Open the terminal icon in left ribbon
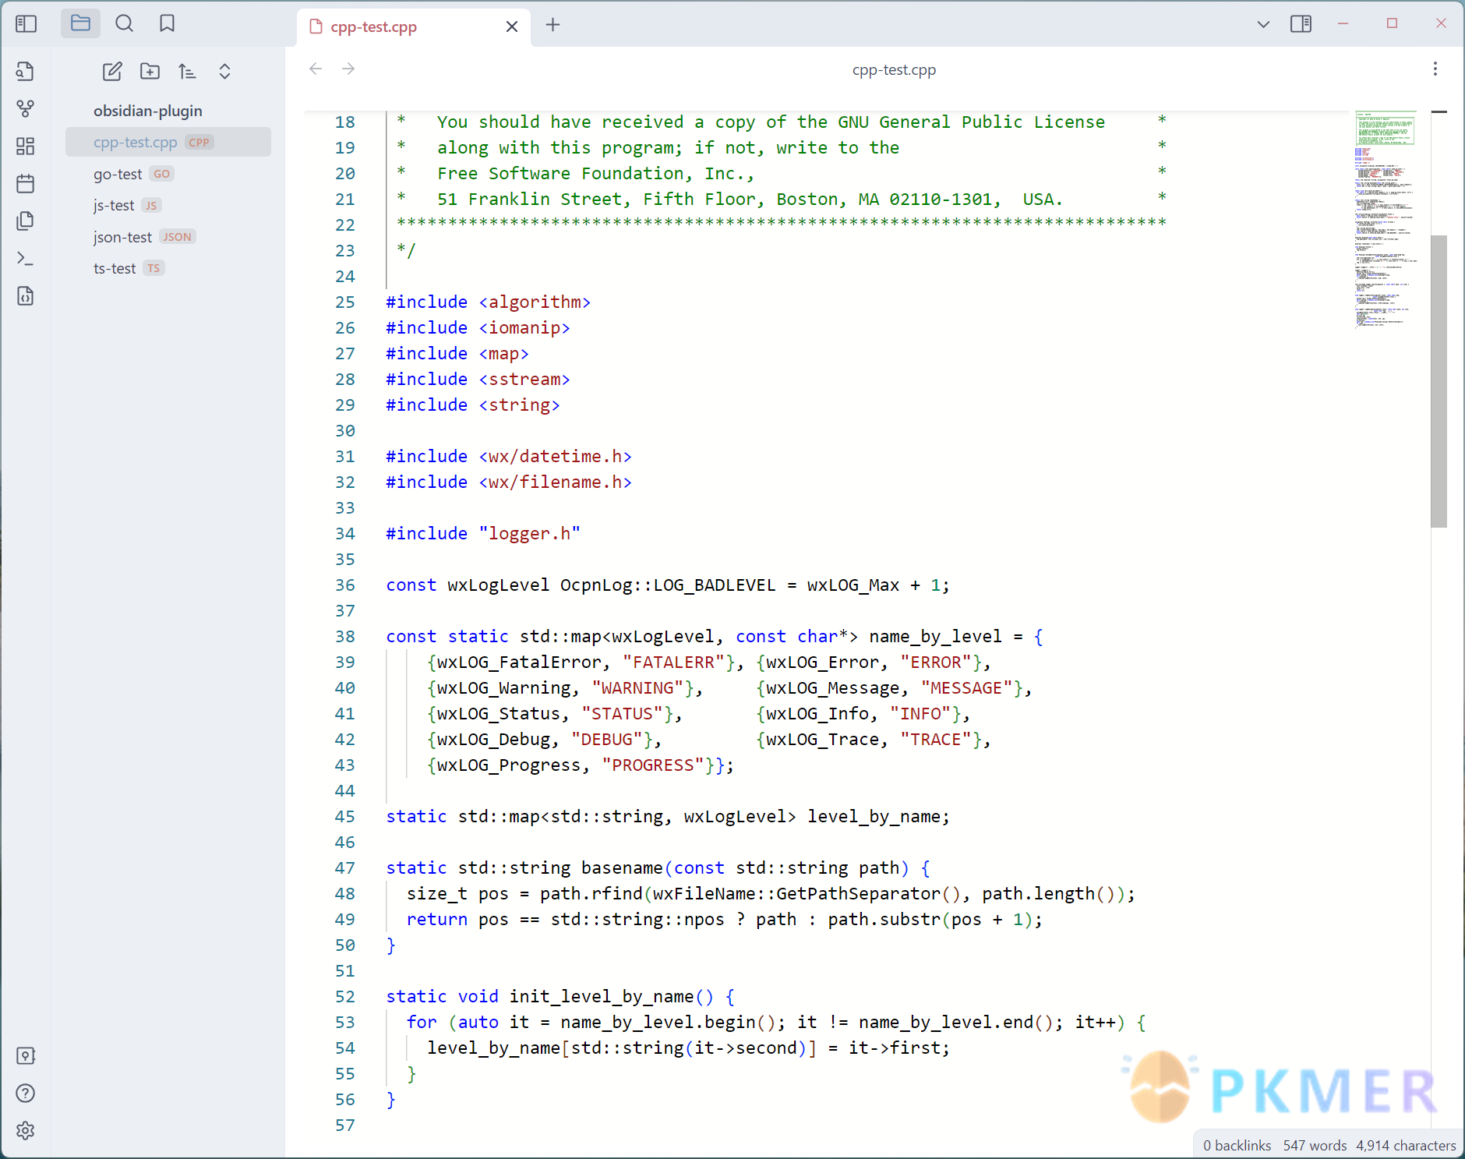 pos(26,258)
